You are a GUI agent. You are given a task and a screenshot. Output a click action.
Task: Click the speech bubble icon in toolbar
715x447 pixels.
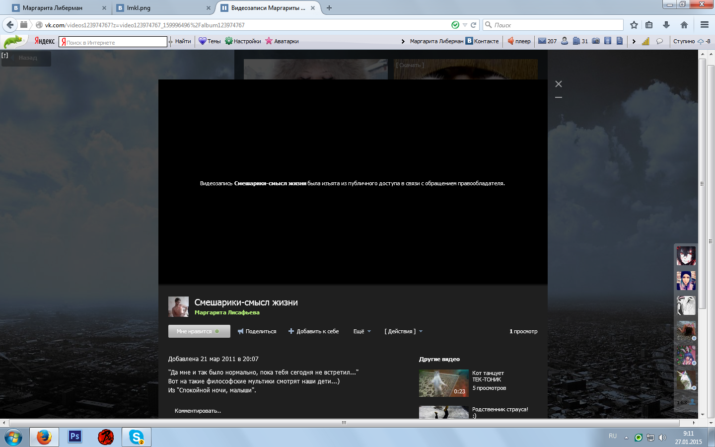[x=659, y=41]
